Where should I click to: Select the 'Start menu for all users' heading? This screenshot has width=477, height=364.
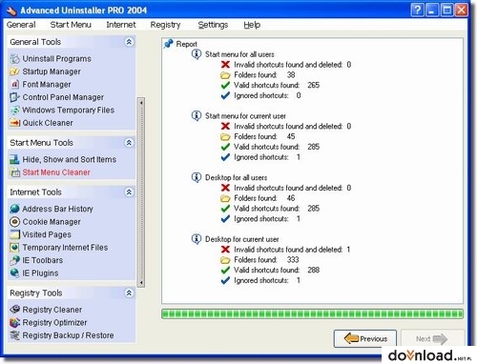(x=239, y=54)
